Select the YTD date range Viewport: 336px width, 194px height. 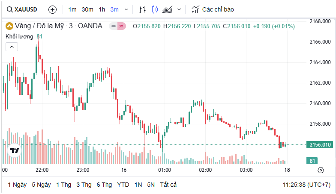123,185
